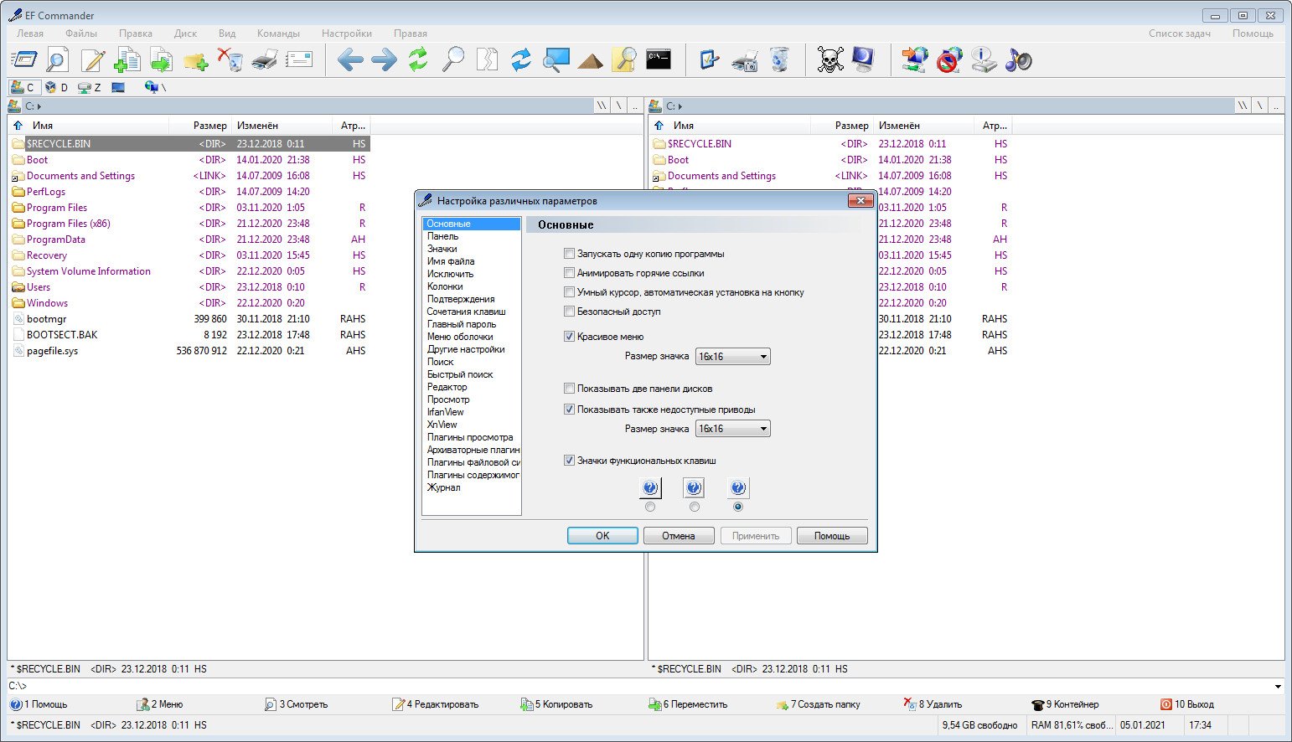Viewport: 1292px width, 742px height.
Task: Open icon size dropdown under 'Красивое меню'
Action: coord(732,357)
